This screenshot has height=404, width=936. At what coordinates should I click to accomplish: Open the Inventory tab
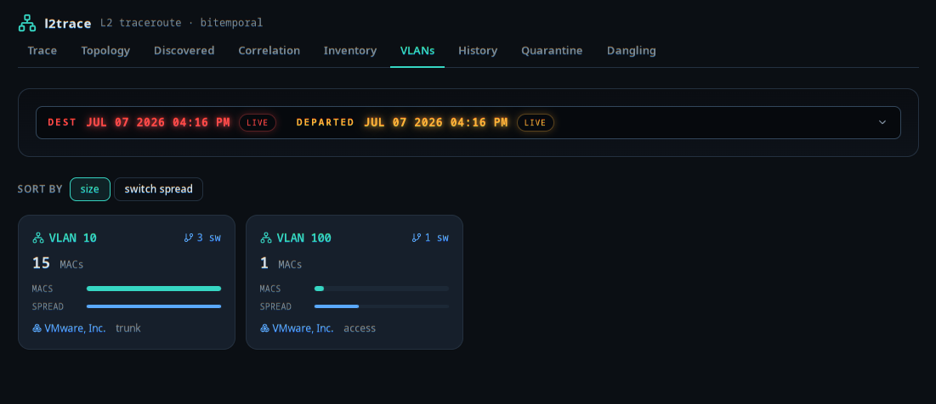349,51
